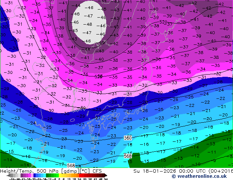Screen dimensions: 233x180
Task: Click the legend's '0' scale value label
Action: pos(59,179)
